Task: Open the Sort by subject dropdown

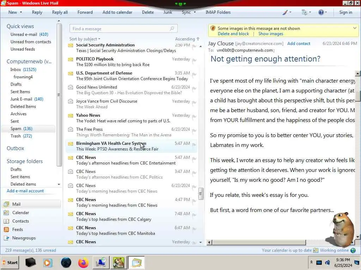Action: (x=85, y=39)
